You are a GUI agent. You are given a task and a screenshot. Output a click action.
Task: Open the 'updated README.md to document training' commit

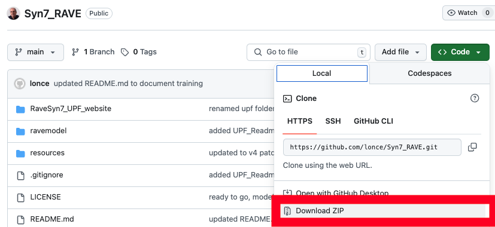click(128, 84)
